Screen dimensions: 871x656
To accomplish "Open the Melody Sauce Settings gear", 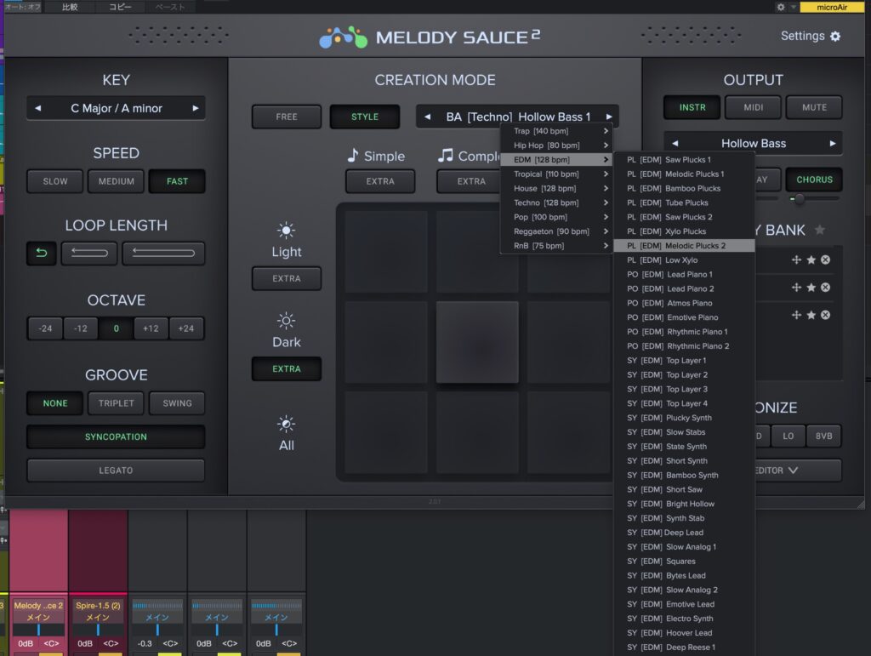I will tap(834, 36).
